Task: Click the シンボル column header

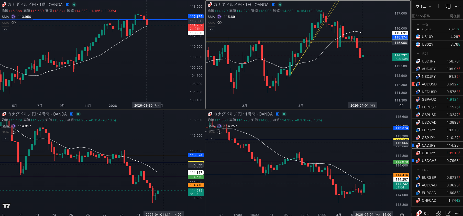Action: pos(423,16)
